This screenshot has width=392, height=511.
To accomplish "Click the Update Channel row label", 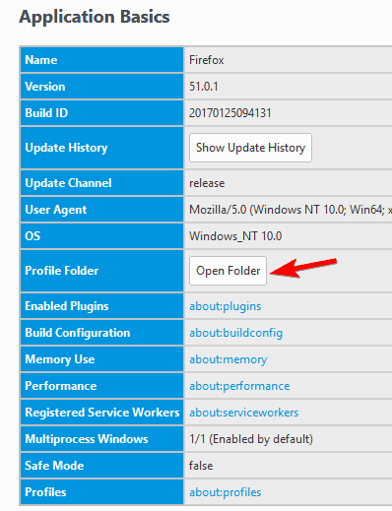I will click(x=68, y=183).
